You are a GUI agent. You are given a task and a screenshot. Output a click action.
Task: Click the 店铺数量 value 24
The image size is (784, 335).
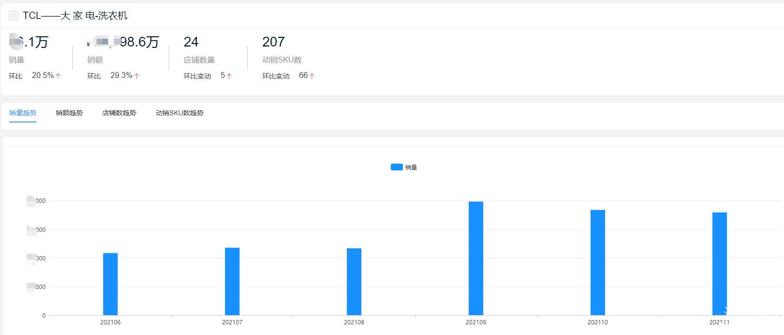pyautogui.click(x=191, y=42)
